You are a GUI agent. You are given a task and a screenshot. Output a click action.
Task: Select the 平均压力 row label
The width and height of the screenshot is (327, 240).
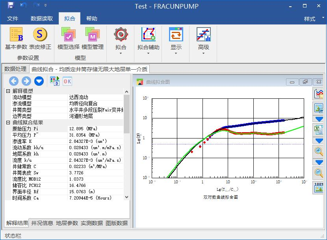26,135
